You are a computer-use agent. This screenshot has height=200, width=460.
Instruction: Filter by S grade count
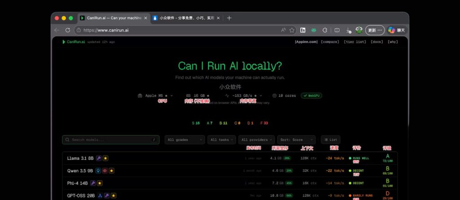pos(195,123)
